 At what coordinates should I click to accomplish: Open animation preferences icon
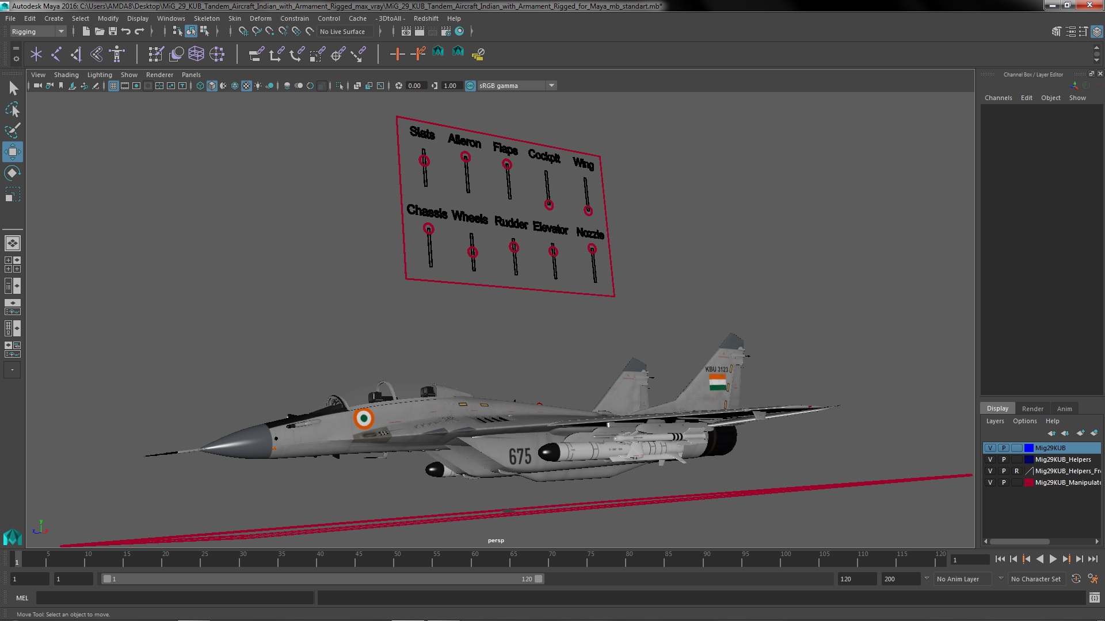click(x=1092, y=579)
